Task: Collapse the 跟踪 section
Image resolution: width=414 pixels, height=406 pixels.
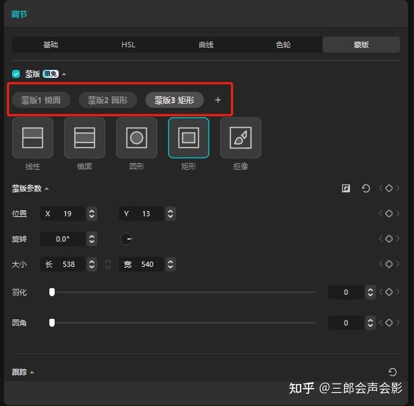Action: click(32, 372)
